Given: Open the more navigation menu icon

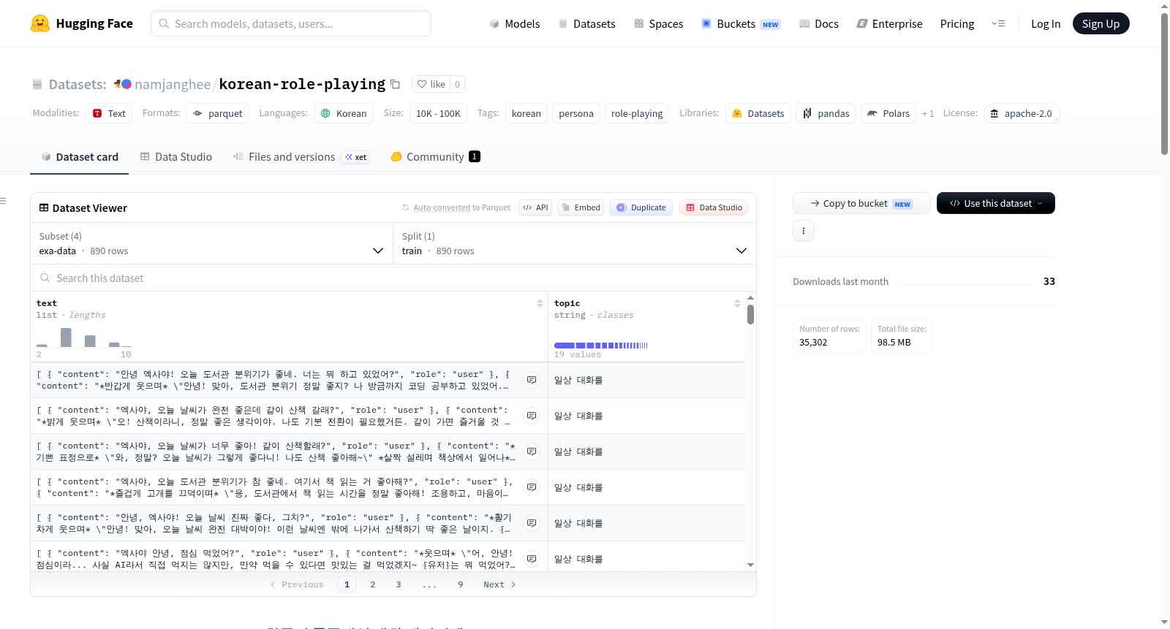Looking at the screenshot, I should [x=998, y=23].
